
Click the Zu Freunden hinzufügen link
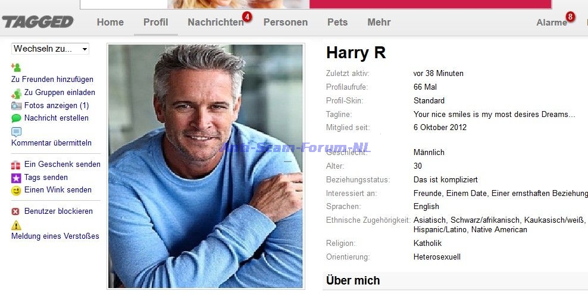tap(52, 80)
